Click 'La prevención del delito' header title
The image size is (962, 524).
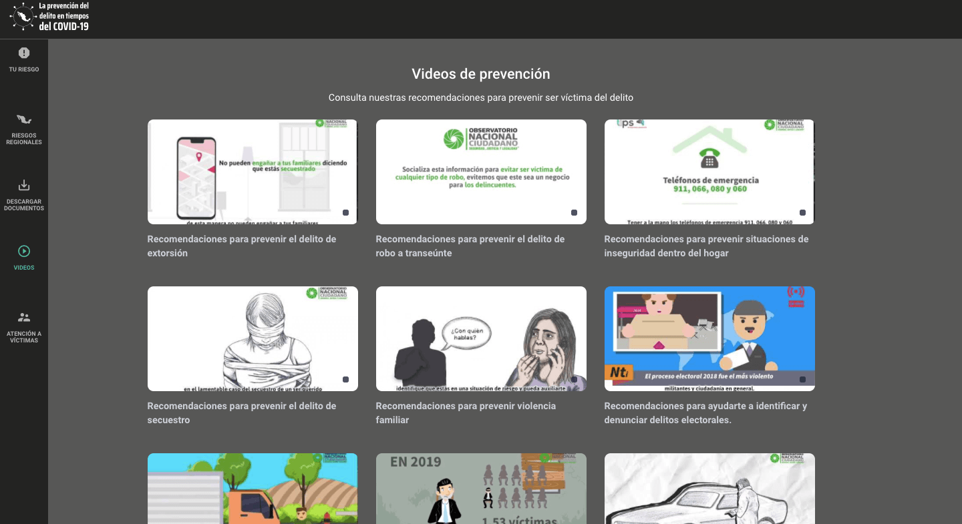click(63, 16)
